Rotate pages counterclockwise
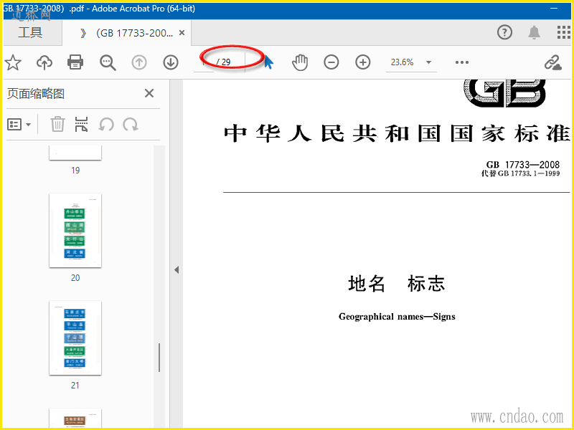Image resolution: width=574 pixels, height=430 pixels. click(106, 125)
